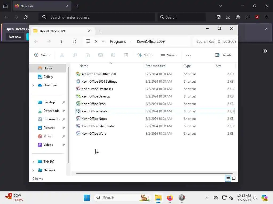Click the Paste clipboard icon
The image size is (273, 204).
click(x=88, y=55)
